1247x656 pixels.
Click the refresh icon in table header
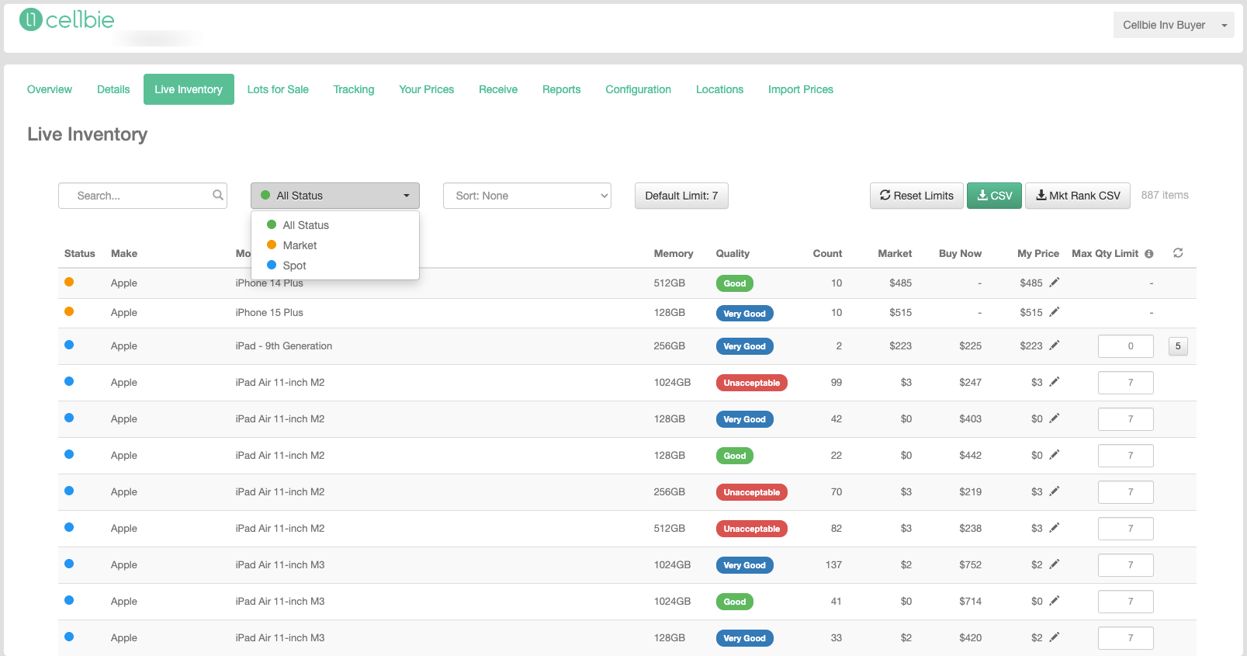[1178, 253]
